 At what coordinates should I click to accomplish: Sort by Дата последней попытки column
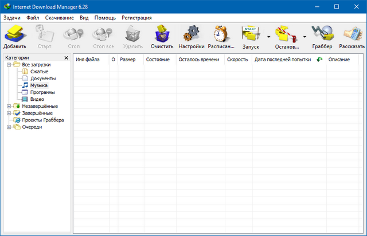click(282, 59)
